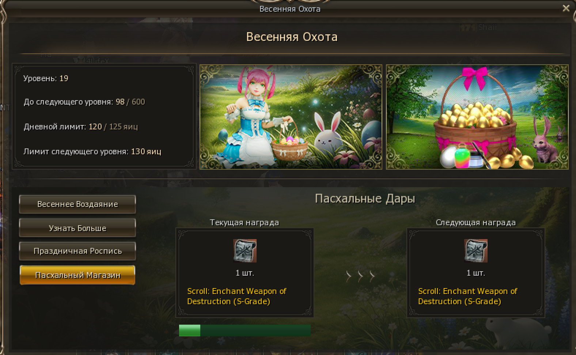
Task: Click the triple arrow between rewards
Action: coord(360,276)
